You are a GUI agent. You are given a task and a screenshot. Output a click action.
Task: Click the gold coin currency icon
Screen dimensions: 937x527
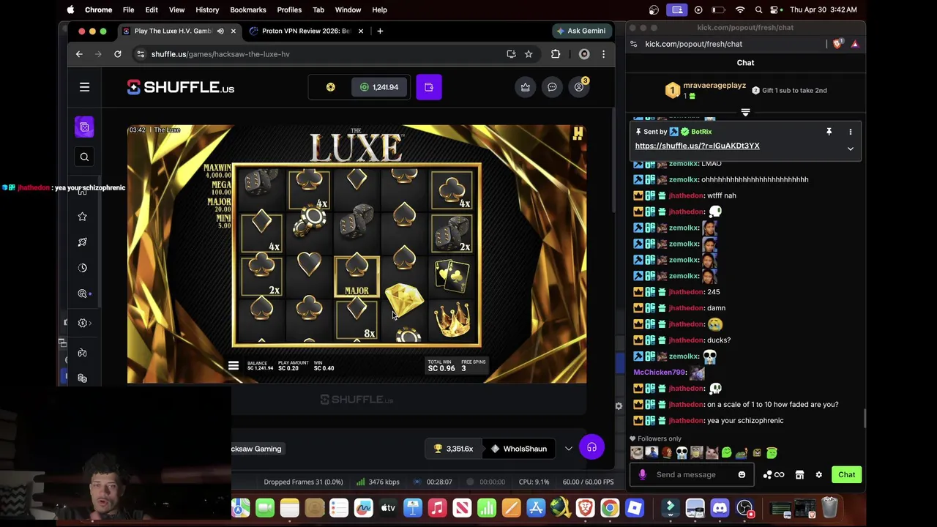click(331, 87)
